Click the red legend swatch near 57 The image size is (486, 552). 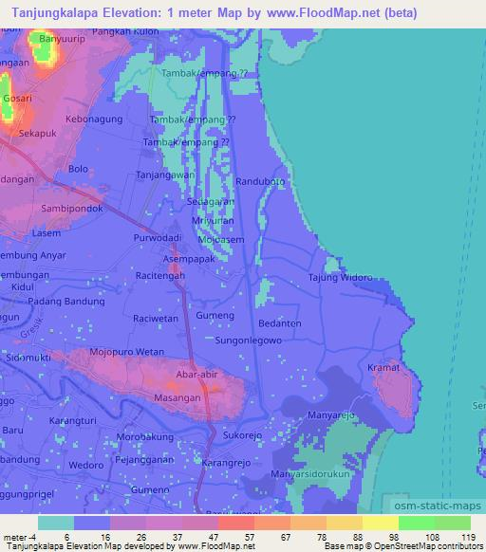[236, 523]
